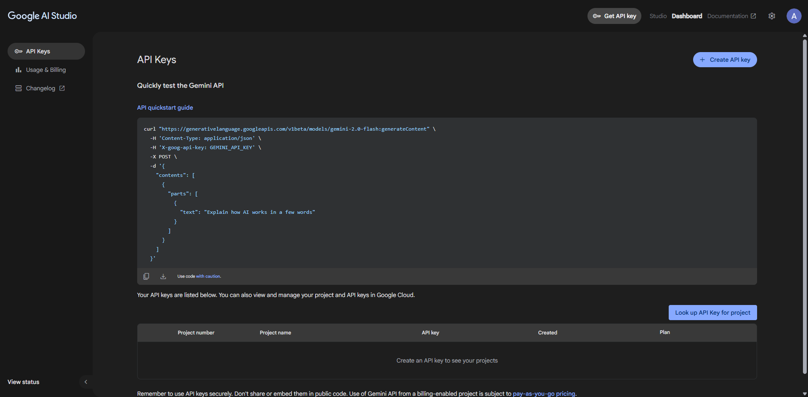Image resolution: width=808 pixels, height=397 pixels.
Task: Click the page vertical scrollbar
Action: coord(805,206)
